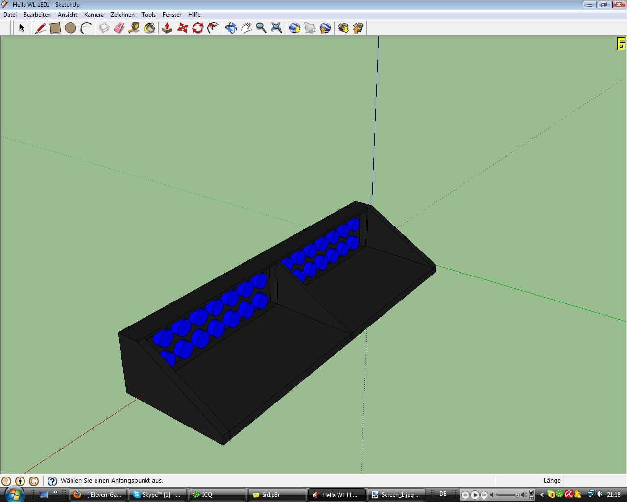Activate the Paint Bucket tool
The width and height of the screenshot is (627, 502).
tap(149, 28)
